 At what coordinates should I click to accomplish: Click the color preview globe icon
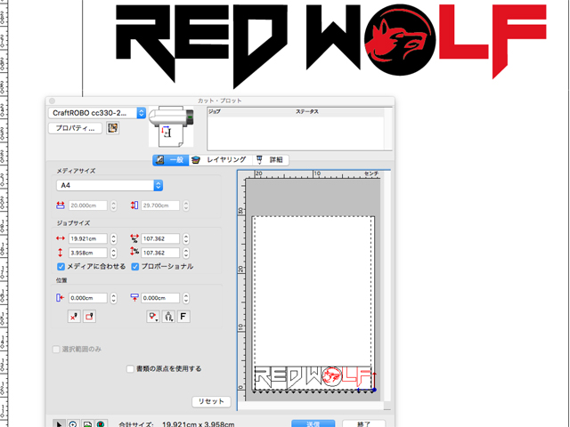(101, 424)
